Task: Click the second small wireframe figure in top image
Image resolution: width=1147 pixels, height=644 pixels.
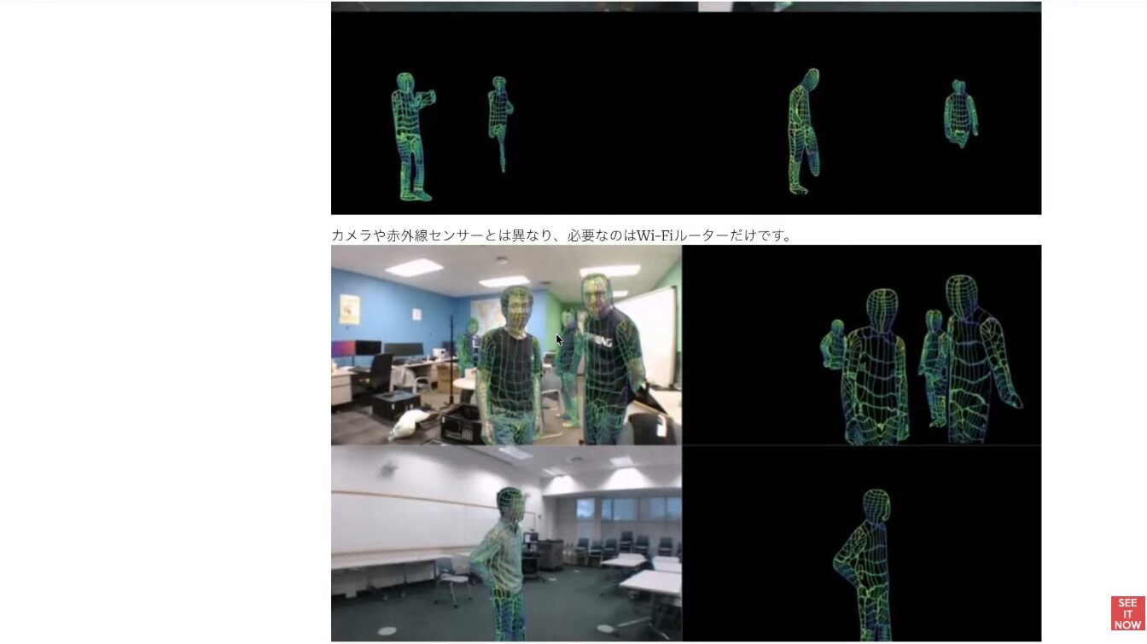Action: pos(500,119)
